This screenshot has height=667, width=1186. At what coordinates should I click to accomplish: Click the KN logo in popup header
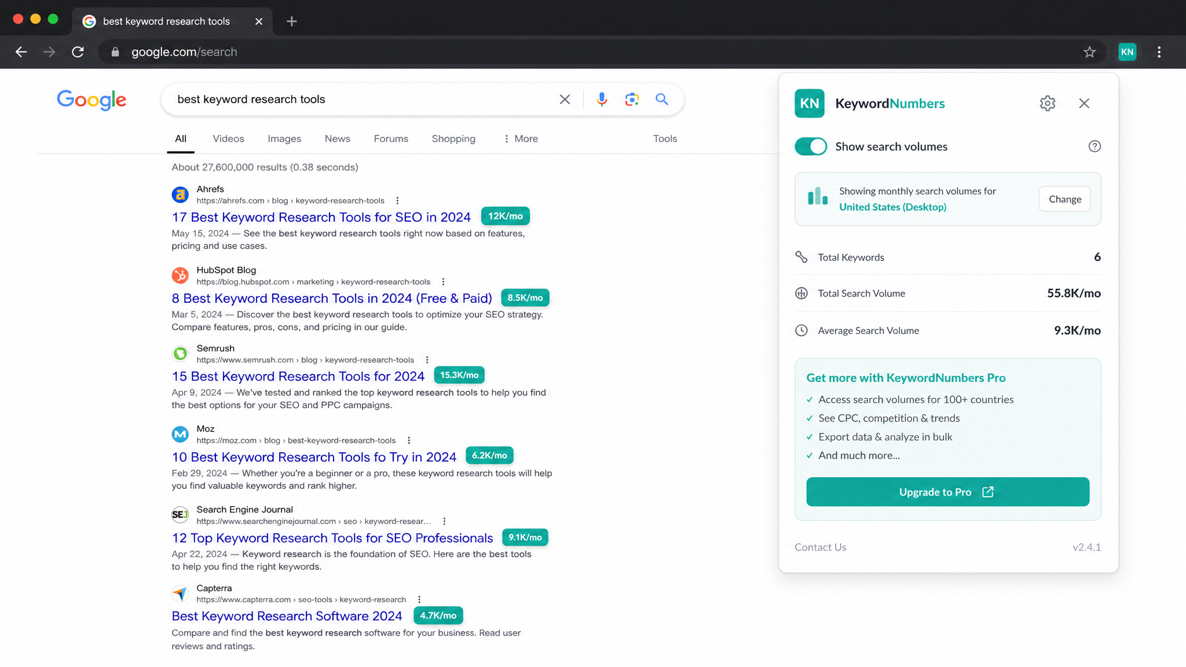[810, 103]
